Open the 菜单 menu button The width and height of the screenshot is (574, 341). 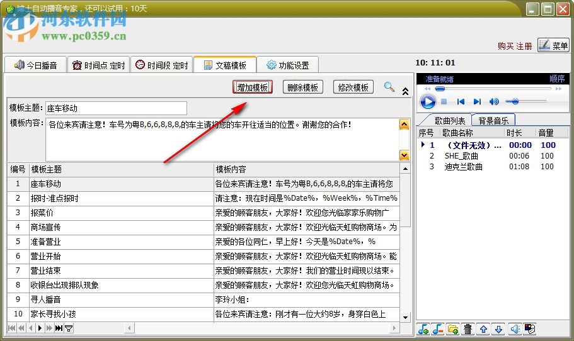click(553, 45)
